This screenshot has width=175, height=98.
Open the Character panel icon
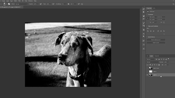[x=144, y=34]
